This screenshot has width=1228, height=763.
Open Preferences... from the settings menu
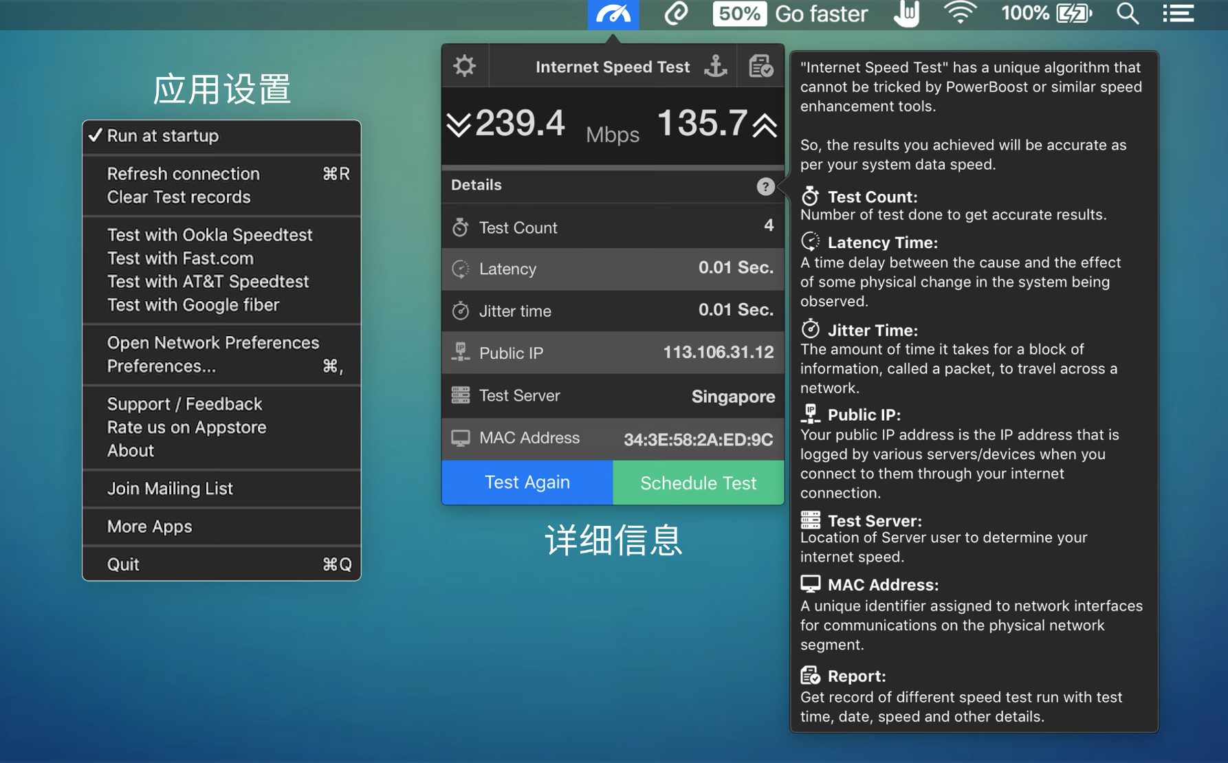(162, 366)
